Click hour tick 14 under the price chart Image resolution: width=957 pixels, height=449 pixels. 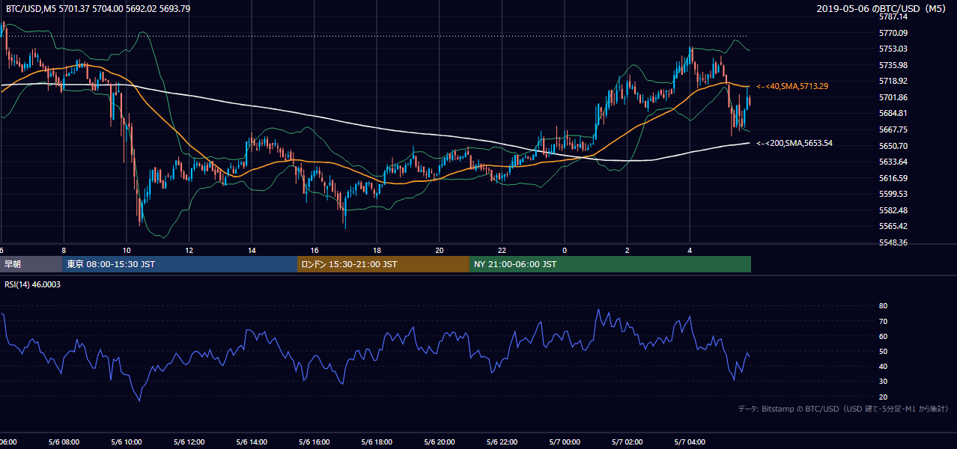[252, 250]
